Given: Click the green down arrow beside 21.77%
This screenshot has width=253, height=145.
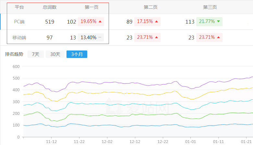Looking at the screenshot, I should [x=218, y=22].
